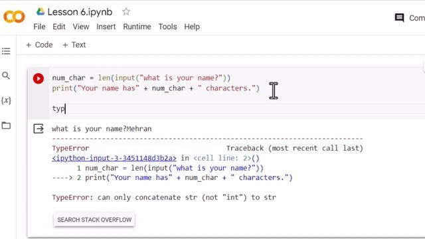The image size is (425, 239).
Task: Open the variables {x} panel
Action: pos(6,100)
